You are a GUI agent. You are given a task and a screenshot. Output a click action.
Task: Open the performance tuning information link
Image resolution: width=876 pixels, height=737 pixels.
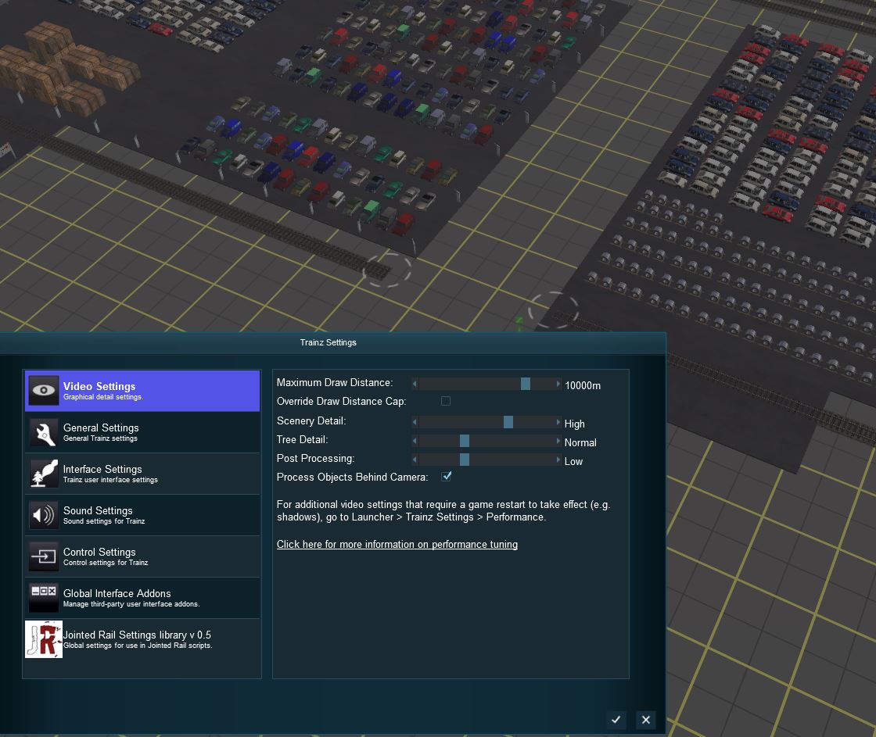(397, 544)
